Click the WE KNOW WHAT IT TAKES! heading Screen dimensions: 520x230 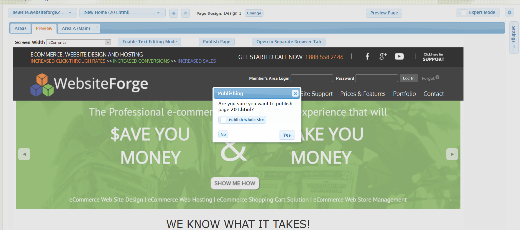pos(238,224)
